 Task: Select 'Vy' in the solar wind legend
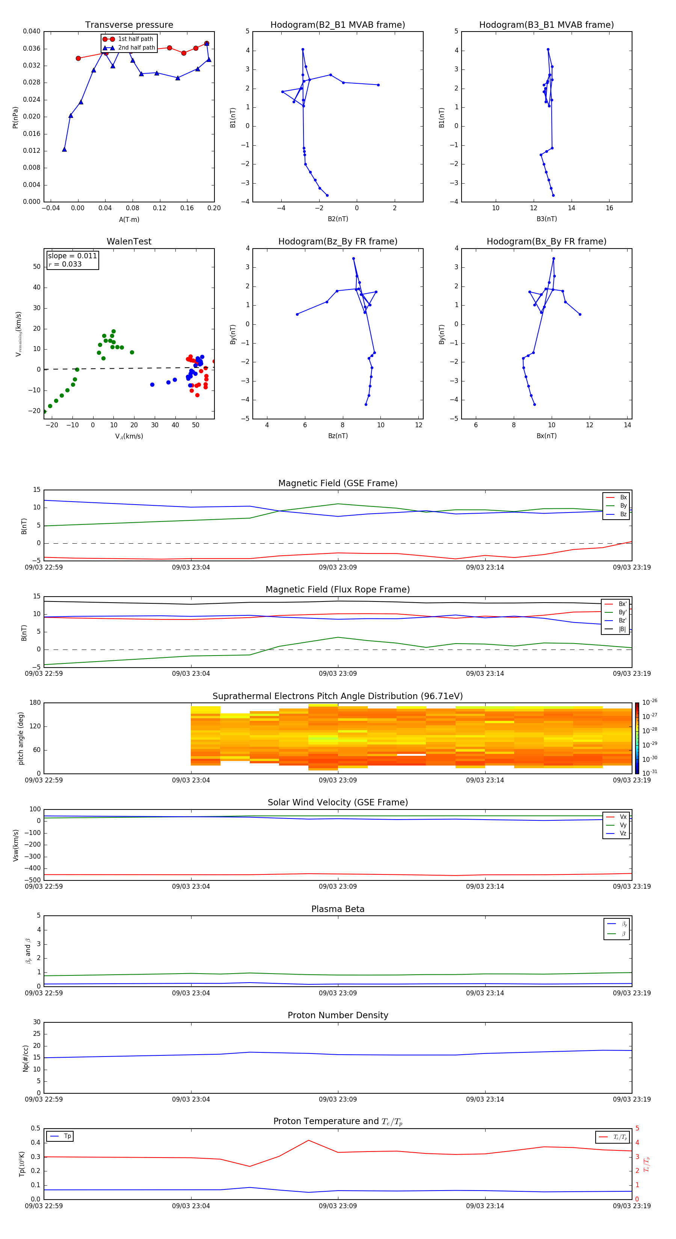click(617, 825)
